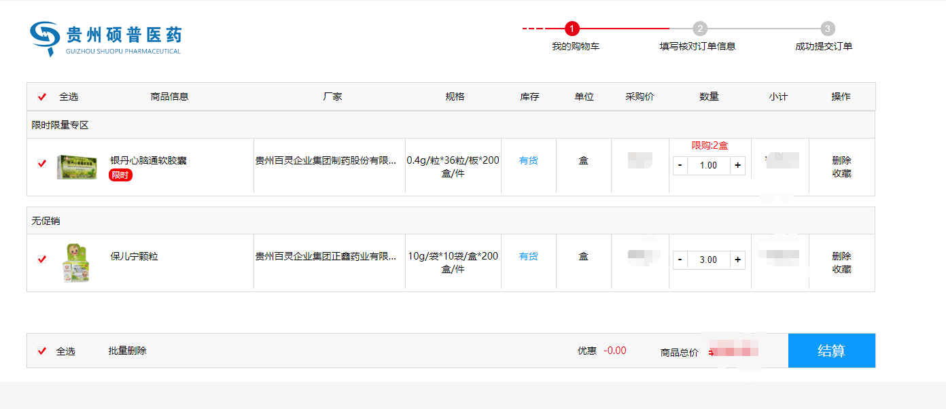Open the 银丹心脑通软胶囊 product name link
Viewport: 946px width, 409px height.
tap(148, 160)
